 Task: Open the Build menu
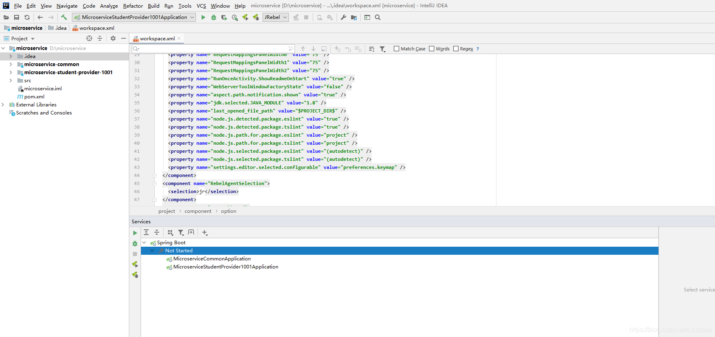154,6
